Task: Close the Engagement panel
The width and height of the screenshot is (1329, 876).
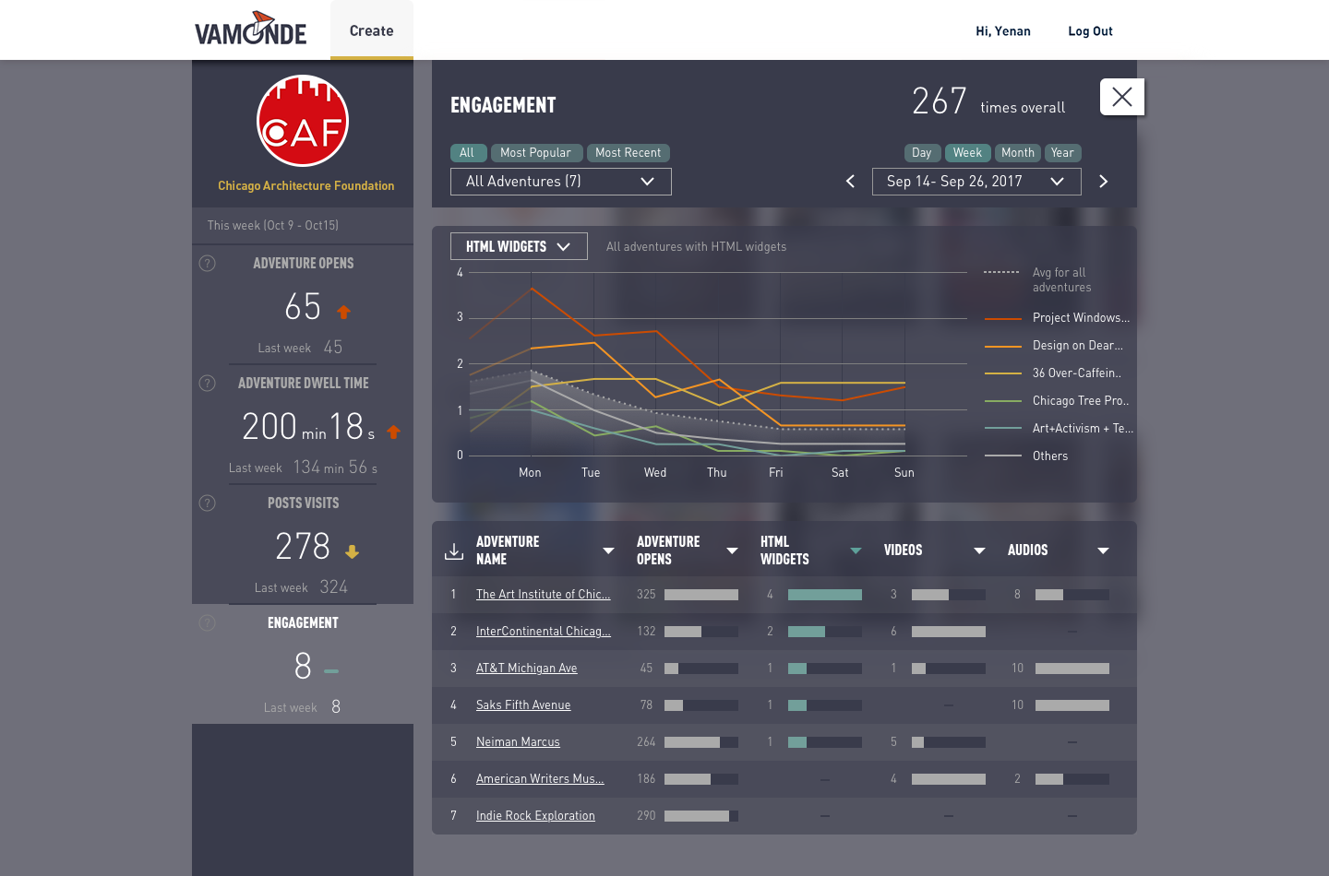Action: [1122, 97]
